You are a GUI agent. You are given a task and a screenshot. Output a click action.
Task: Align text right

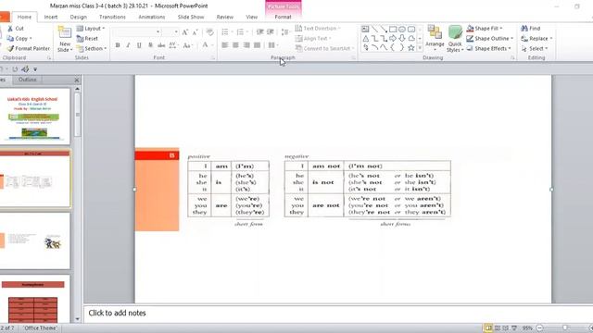coord(246,45)
